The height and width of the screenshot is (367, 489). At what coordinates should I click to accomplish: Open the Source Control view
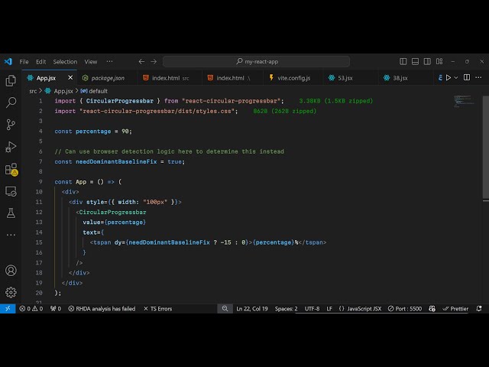(11, 125)
